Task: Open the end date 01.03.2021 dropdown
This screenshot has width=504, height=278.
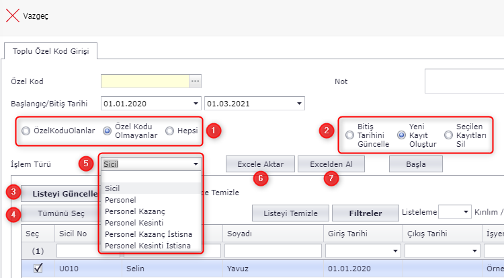Action: click(298, 104)
